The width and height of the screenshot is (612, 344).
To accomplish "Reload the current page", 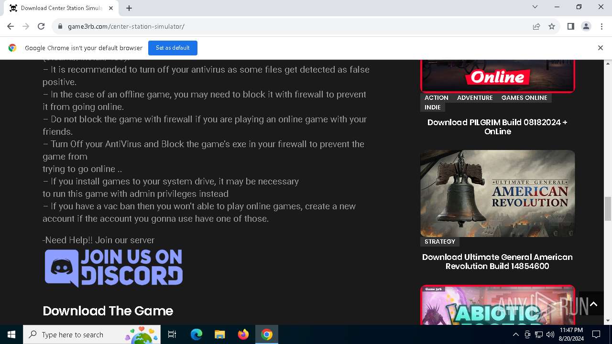I will (x=41, y=26).
